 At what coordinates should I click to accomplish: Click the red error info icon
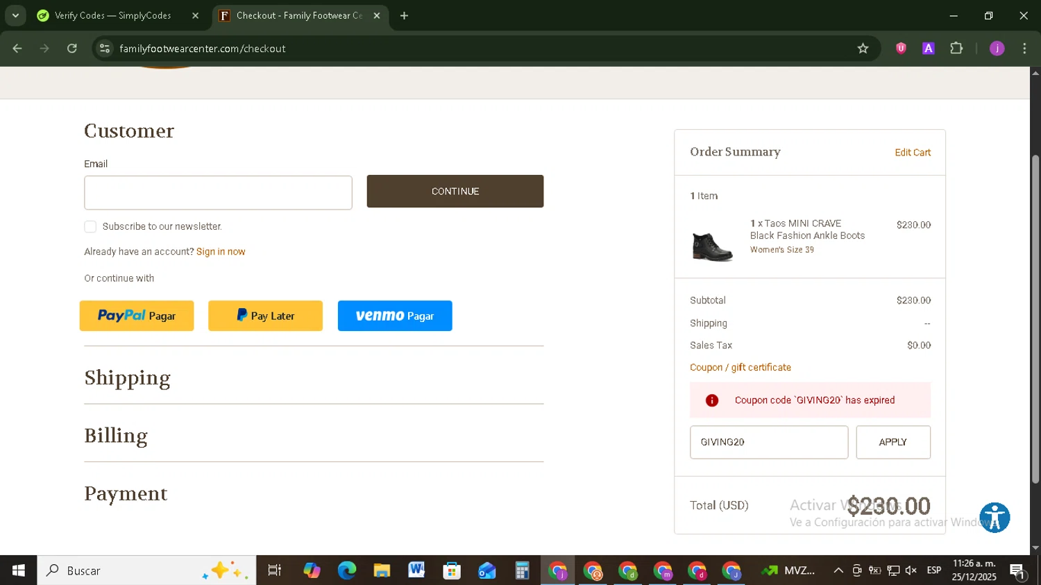[x=712, y=400]
